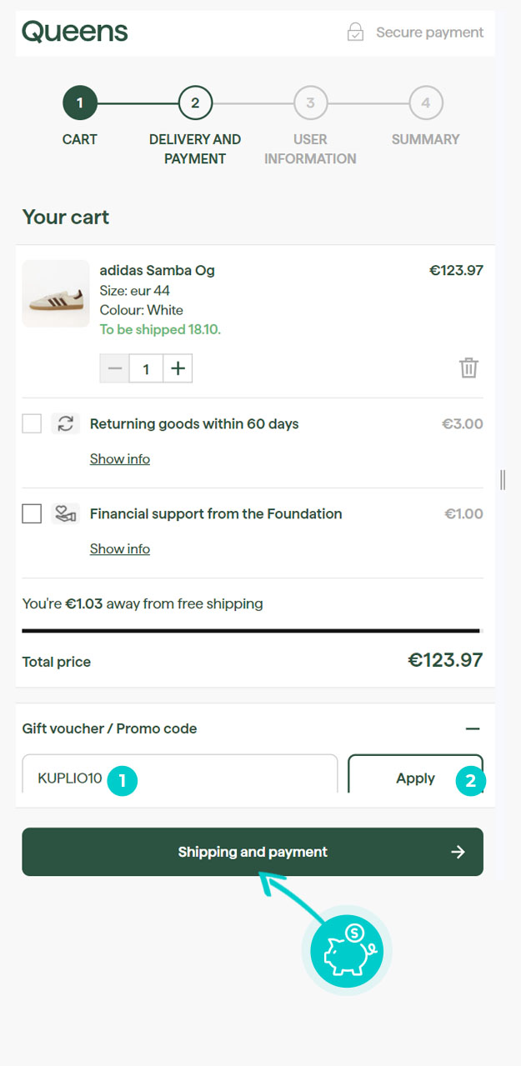Collapse the Gift voucher promo code section
Screen dimensions: 521x1066
[473, 728]
